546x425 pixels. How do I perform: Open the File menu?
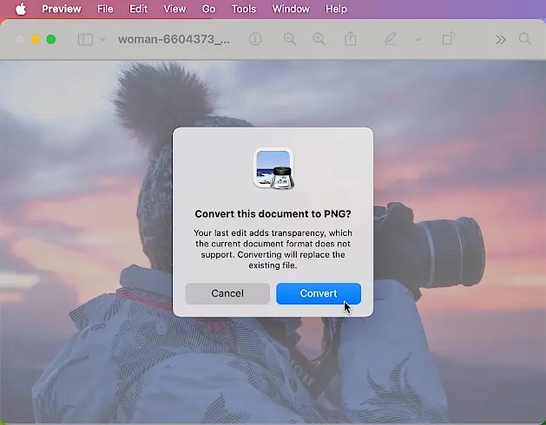pos(105,9)
